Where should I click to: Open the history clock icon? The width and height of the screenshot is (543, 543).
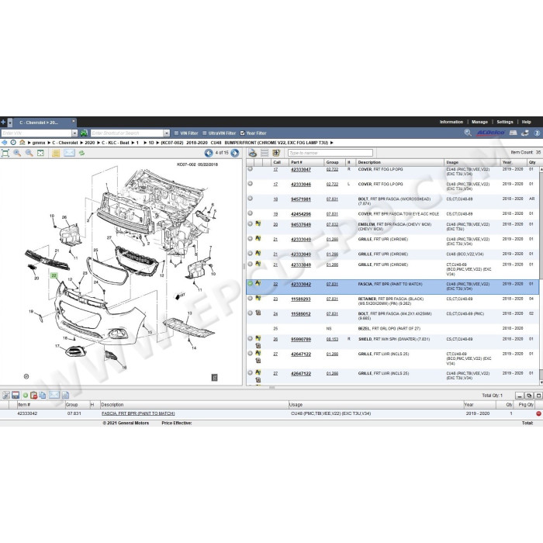click(x=13, y=143)
